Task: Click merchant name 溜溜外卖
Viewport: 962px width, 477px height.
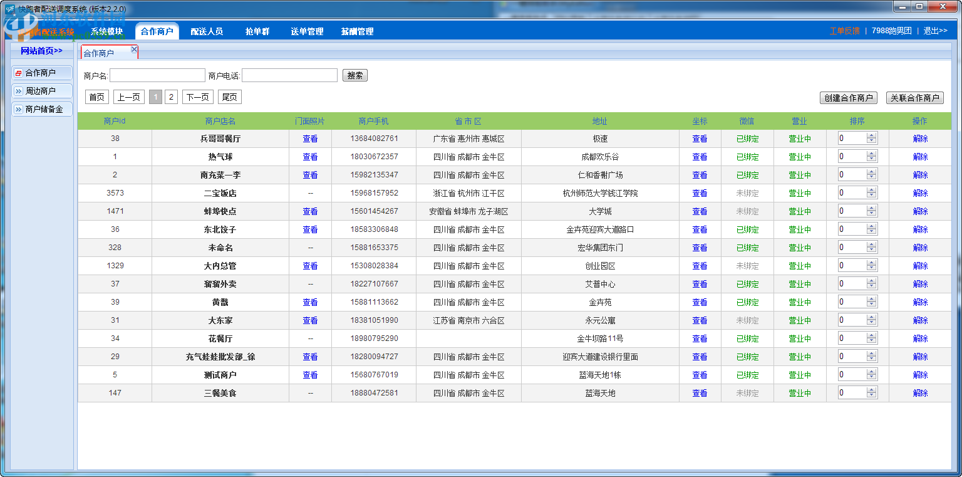Action: click(x=220, y=284)
